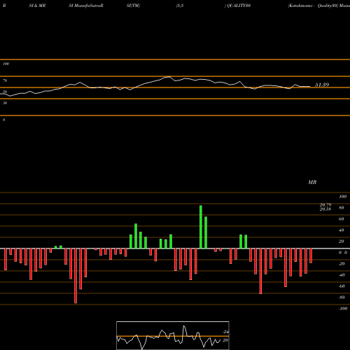Viewport: 350px width, 350px height.
Task: Click the 'QUALITY30' header text
Action: (239, 6)
